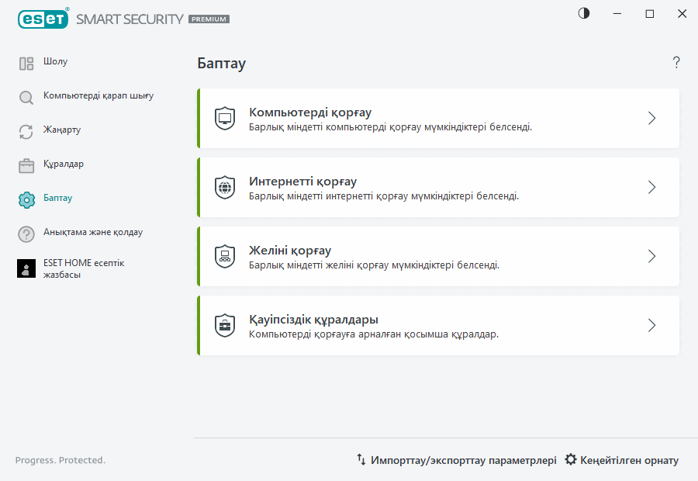Open computer scan via magnifier icon
The height and width of the screenshot is (481, 698).
tap(26, 96)
